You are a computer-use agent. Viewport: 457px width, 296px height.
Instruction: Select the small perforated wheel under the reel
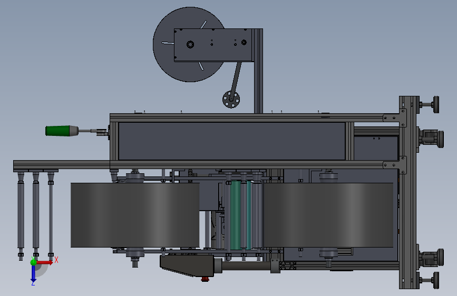[x=231, y=100]
